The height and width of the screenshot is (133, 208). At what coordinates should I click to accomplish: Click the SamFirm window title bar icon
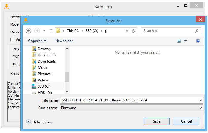[7, 7]
